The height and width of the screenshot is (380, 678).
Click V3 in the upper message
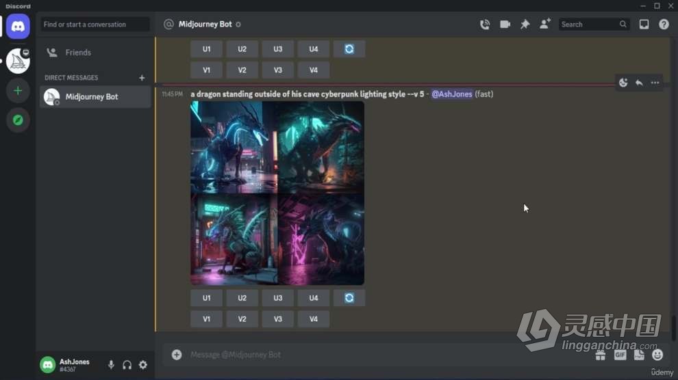[x=277, y=70]
